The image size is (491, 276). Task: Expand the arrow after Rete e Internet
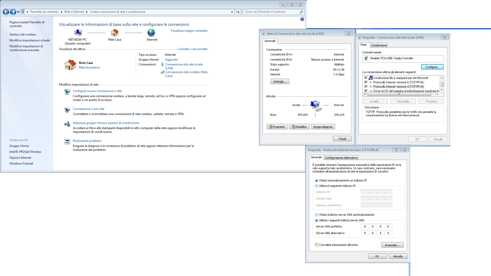click(x=87, y=12)
